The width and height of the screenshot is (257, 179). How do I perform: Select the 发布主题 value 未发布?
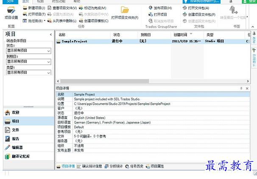pyautogui.click(x=79, y=150)
